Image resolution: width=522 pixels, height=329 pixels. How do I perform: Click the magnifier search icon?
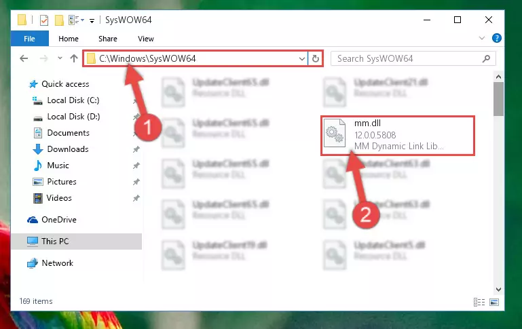[x=486, y=58]
